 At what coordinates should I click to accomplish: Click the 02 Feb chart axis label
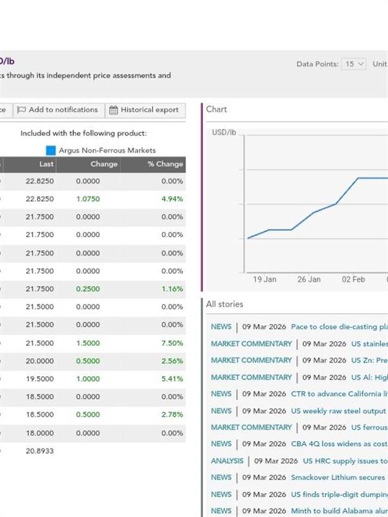(353, 280)
